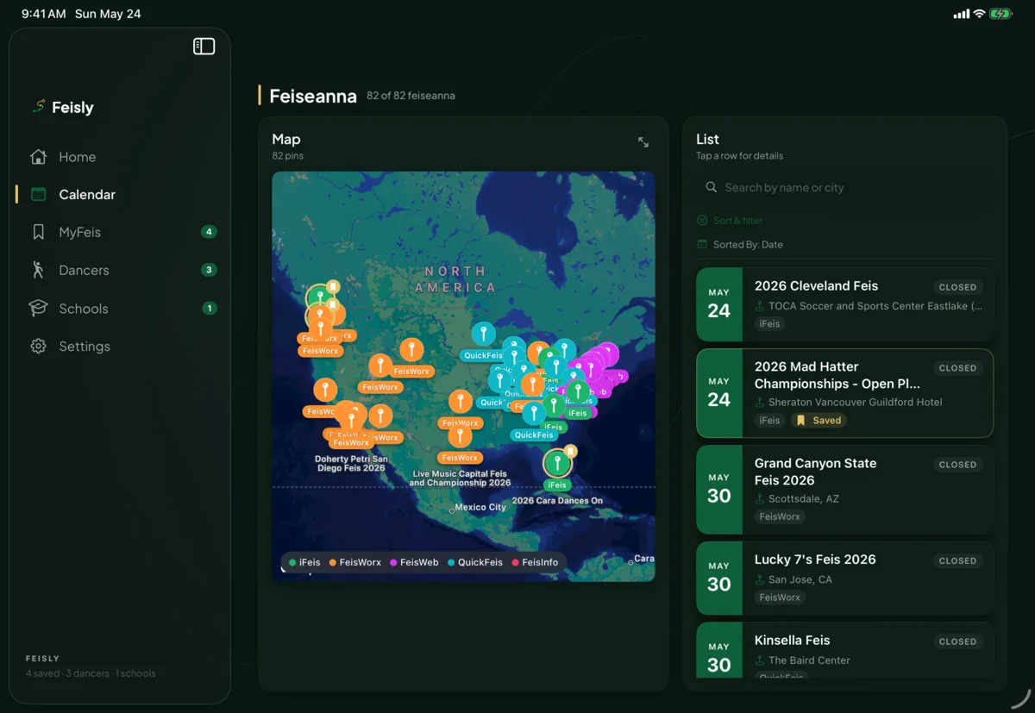Click the May 30 date tile for Lucky 7's
The image size is (1035, 713).
[719, 578]
